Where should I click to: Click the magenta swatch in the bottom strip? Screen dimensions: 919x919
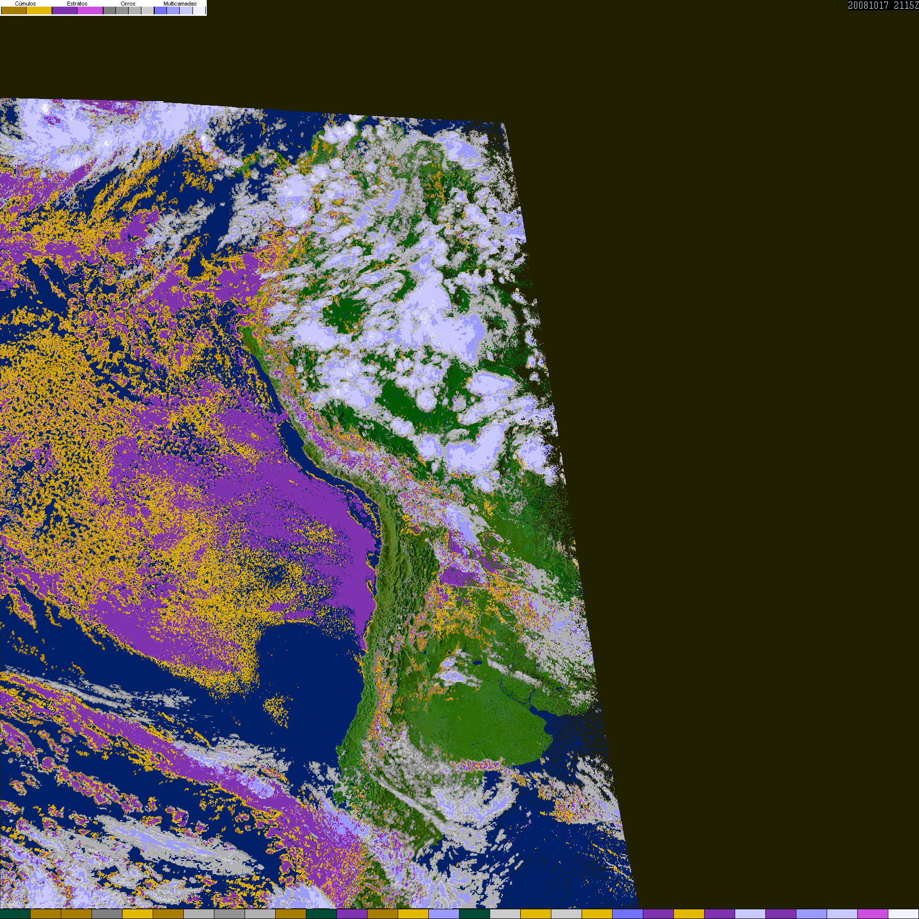tap(873, 914)
